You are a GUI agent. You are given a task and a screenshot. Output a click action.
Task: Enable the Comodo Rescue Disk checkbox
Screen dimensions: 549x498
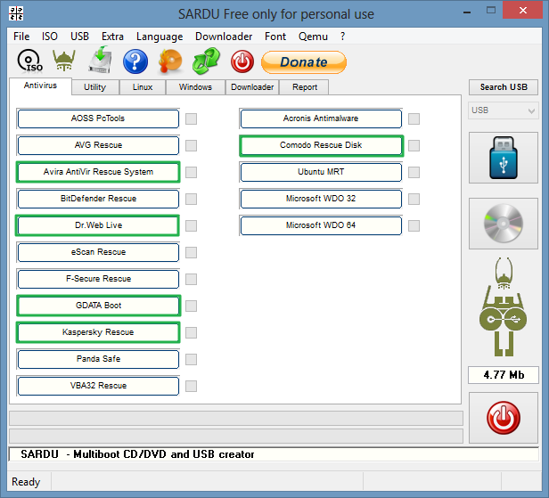[x=414, y=145]
